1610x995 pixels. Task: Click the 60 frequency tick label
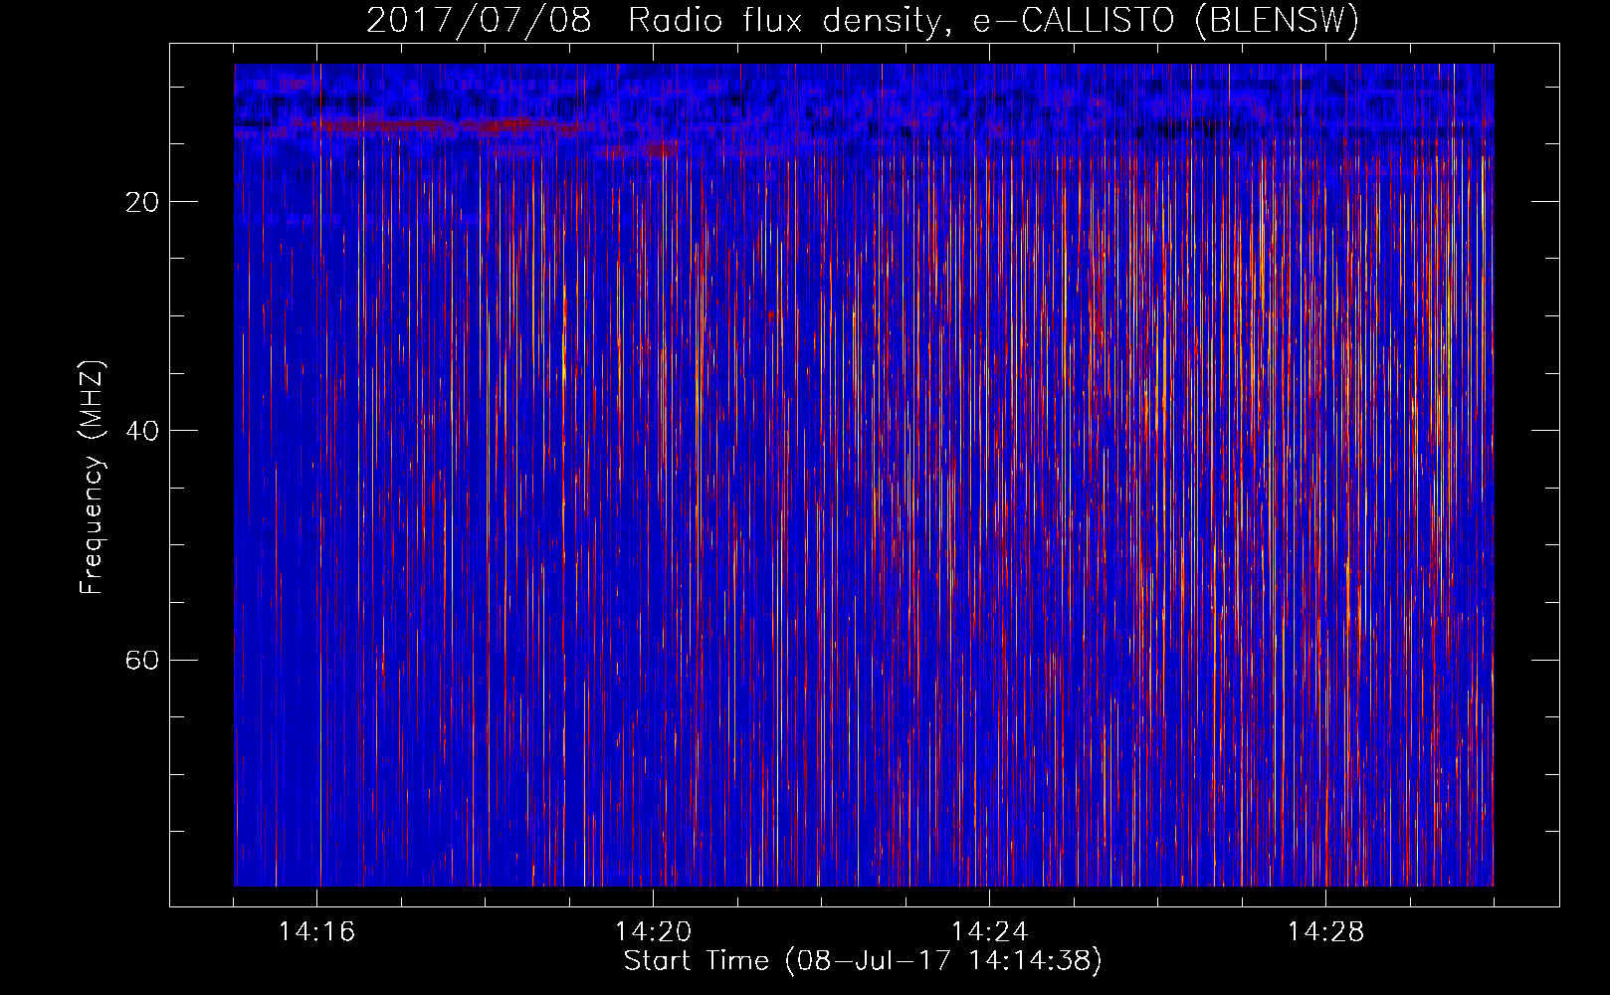(142, 660)
